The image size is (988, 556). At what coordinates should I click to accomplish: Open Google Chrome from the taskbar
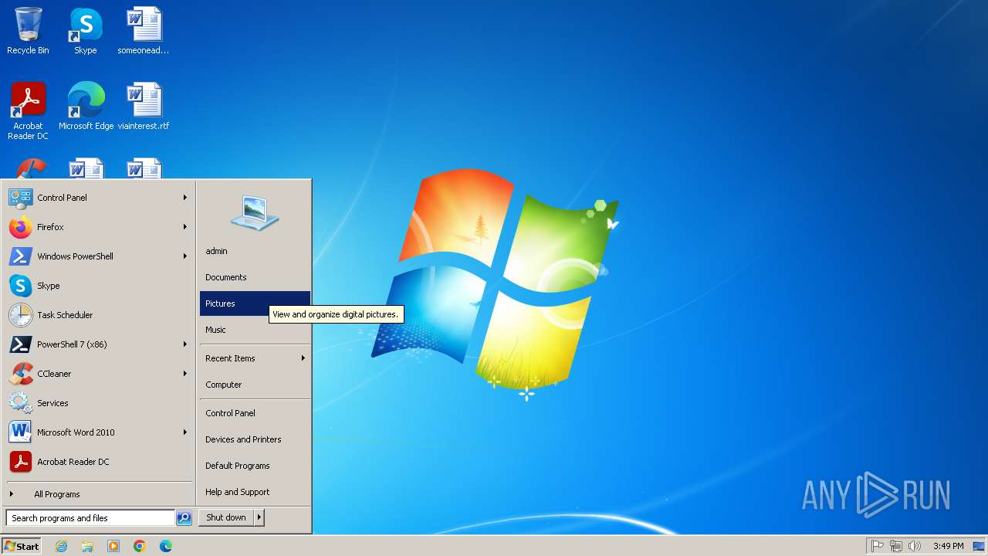[140, 546]
